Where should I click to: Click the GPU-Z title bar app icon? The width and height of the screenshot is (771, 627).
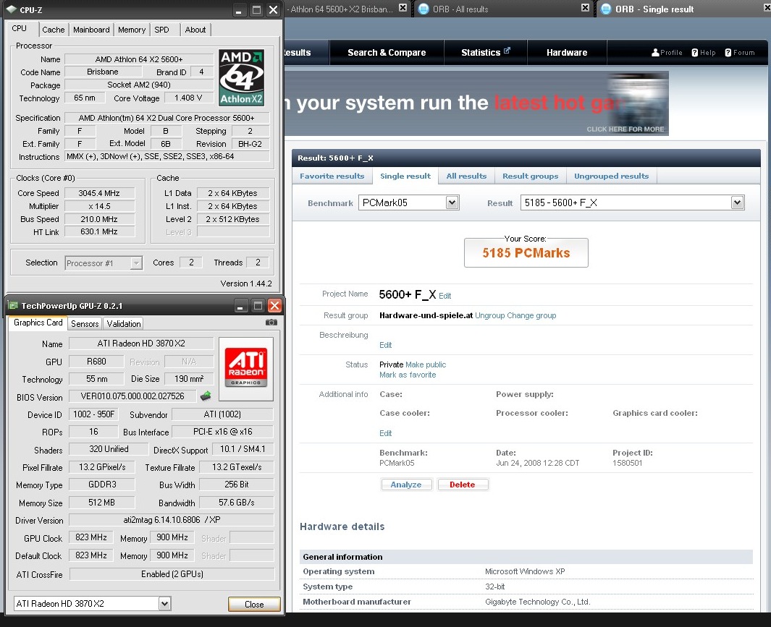13,306
